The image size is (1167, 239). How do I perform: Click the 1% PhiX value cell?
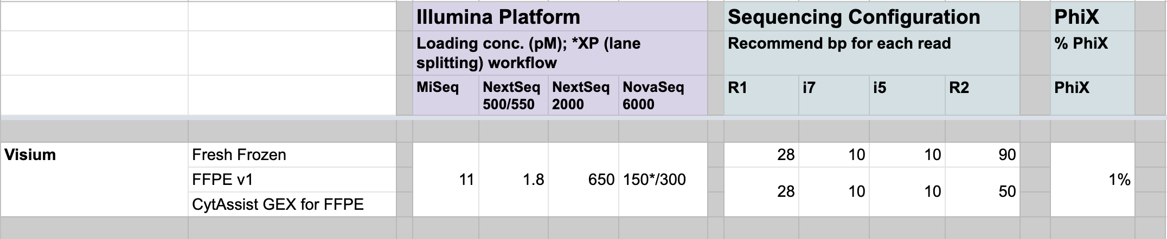pos(1092,180)
